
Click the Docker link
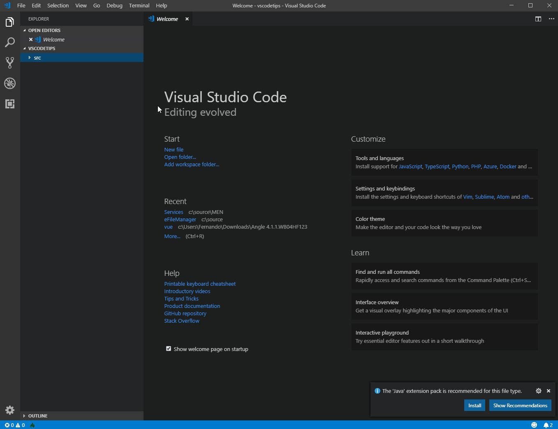click(508, 167)
